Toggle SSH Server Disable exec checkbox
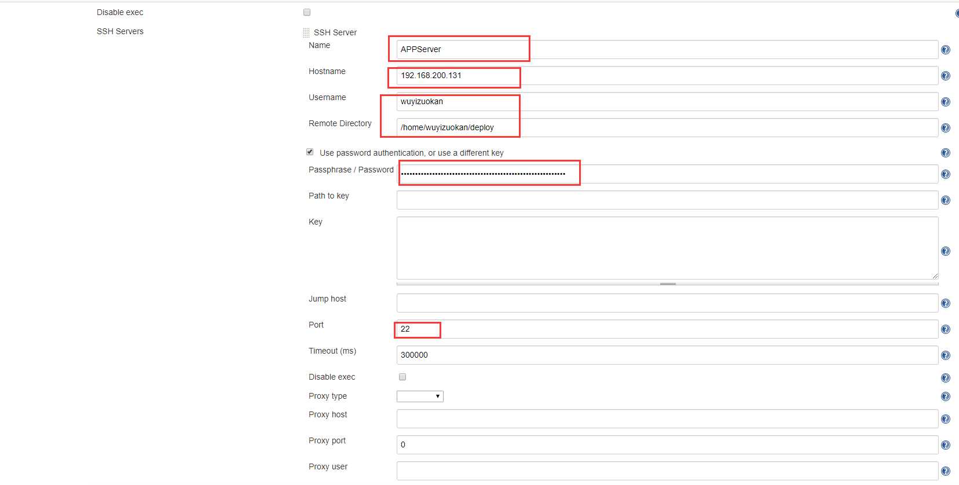This screenshot has height=485, width=959. (402, 377)
